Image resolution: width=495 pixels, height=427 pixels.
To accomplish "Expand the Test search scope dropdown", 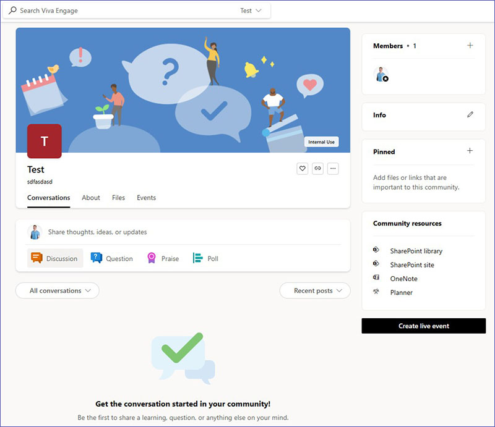I will click(x=251, y=11).
